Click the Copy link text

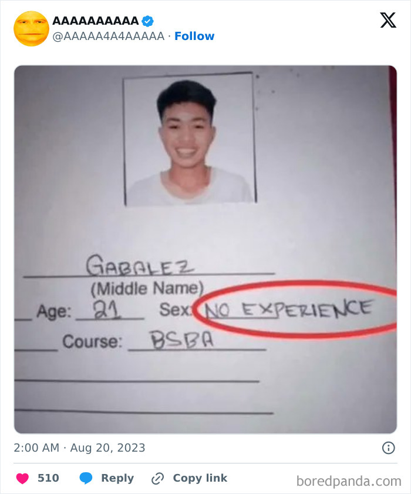click(200, 478)
